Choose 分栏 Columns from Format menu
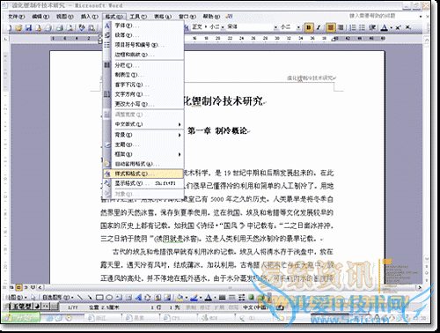Image resolution: width=440 pixels, height=333 pixels. [143, 65]
